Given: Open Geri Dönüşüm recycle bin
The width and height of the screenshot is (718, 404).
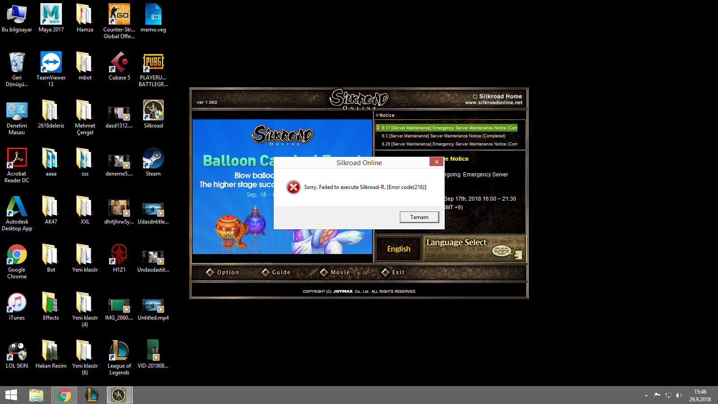Looking at the screenshot, I should [17, 69].
